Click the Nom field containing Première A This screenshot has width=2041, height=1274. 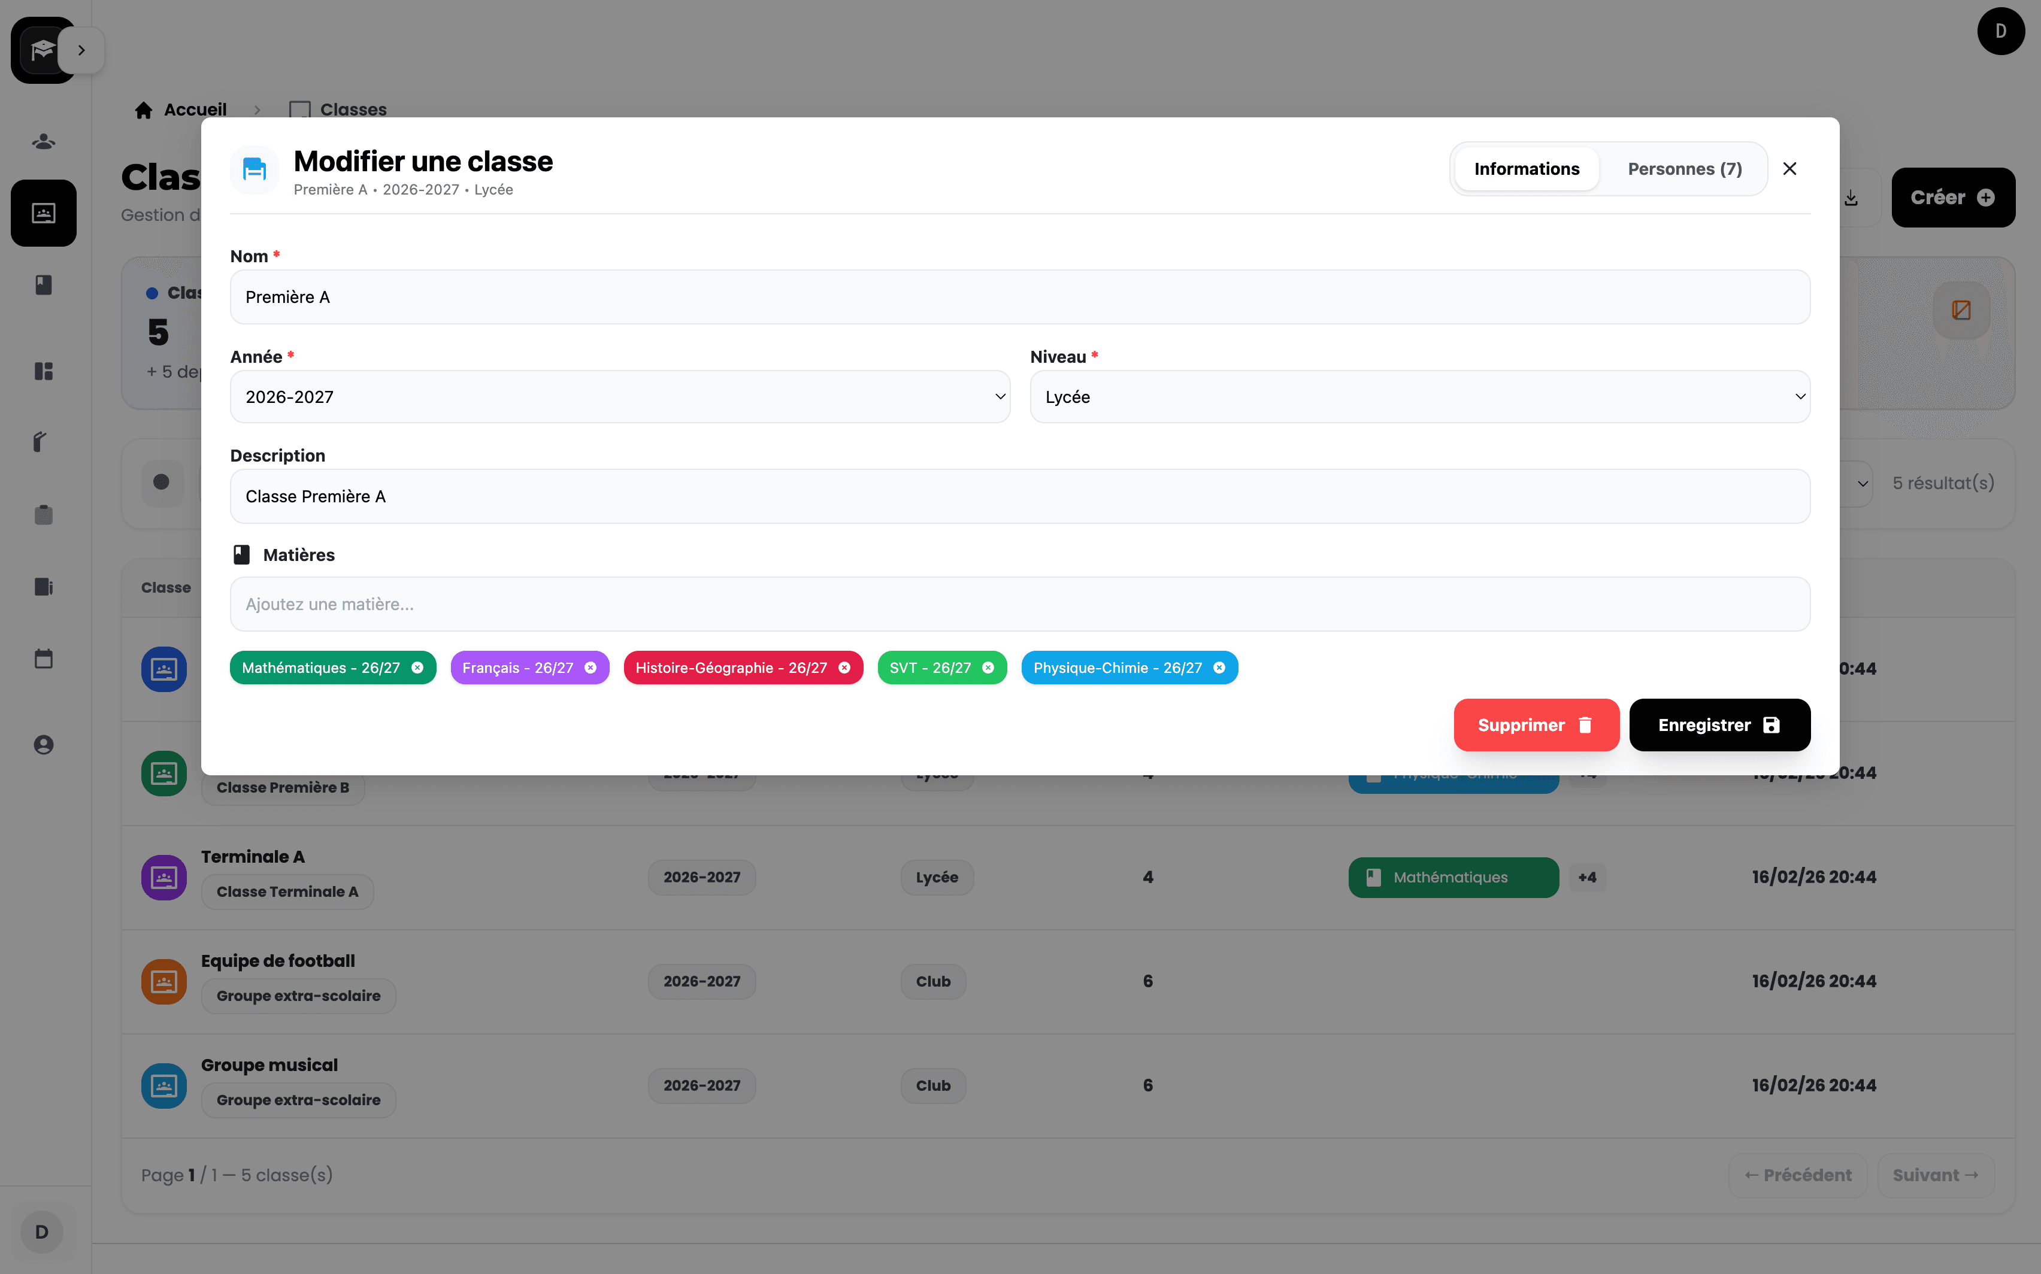1019,298
